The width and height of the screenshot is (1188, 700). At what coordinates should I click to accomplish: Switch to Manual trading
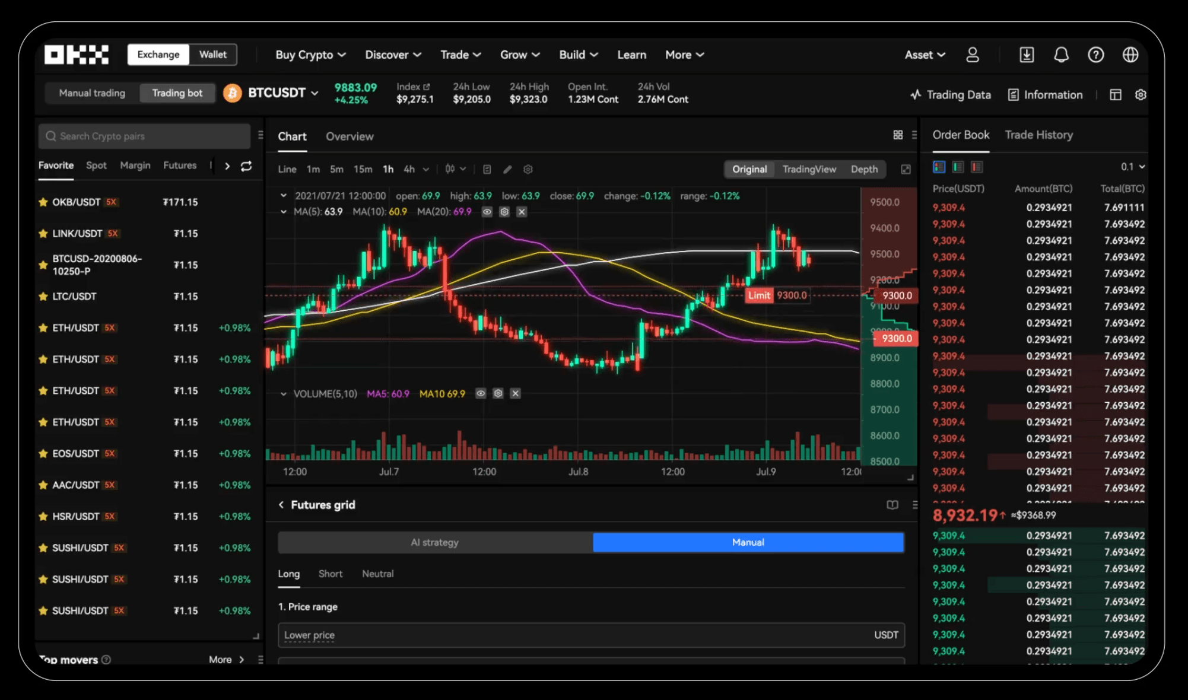click(x=92, y=93)
